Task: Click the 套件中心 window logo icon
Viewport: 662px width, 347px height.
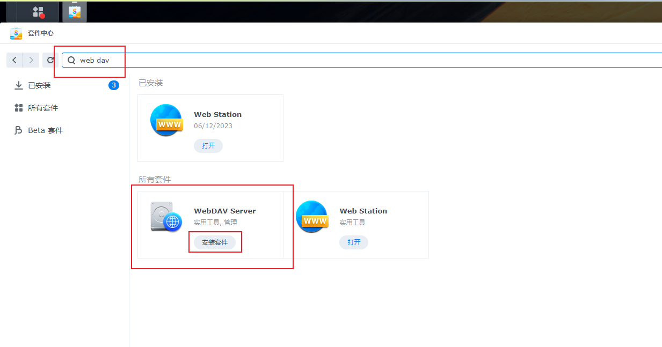Action: 16,33
